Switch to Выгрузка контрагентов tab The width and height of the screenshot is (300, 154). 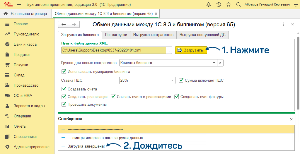[x=153, y=35]
